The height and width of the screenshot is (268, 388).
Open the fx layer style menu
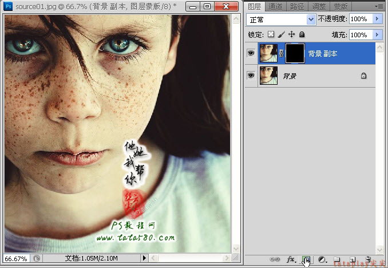291,259
